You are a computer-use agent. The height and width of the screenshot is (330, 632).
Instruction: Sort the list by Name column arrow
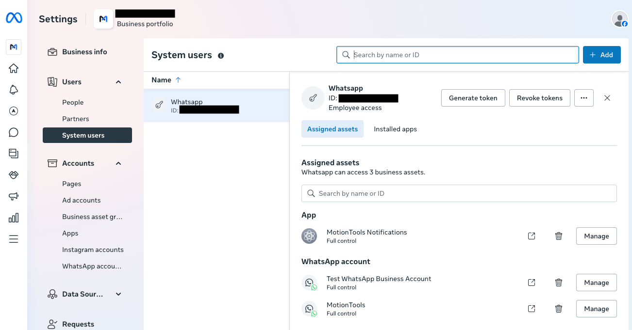click(x=178, y=80)
